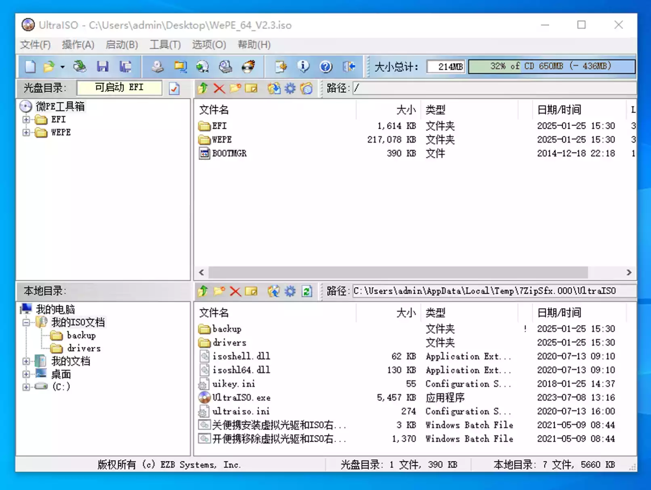Click the green refresh icon in local pane toolbar
This screenshot has height=490, width=651.
[x=307, y=291]
